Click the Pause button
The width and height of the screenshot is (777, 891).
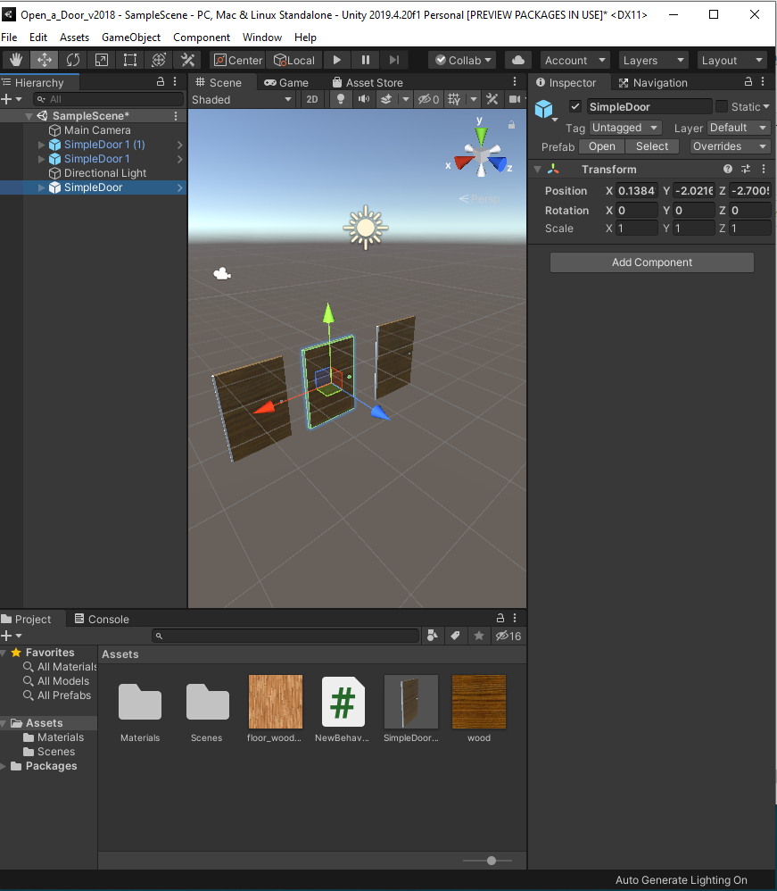pyautogui.click(x=366, y=60)
